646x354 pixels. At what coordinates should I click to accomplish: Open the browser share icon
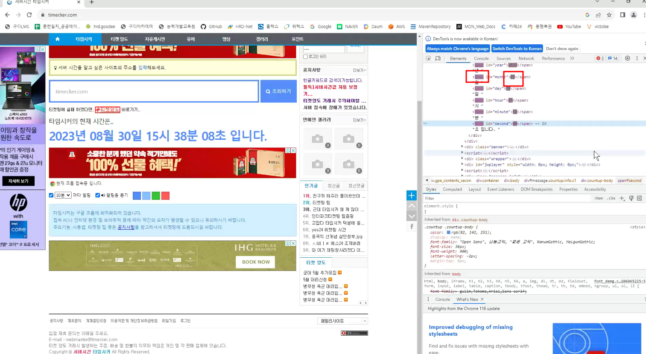(x=598, y=15)
